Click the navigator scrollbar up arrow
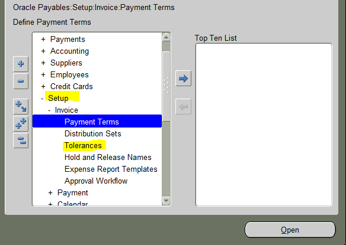 coord(166,37)
